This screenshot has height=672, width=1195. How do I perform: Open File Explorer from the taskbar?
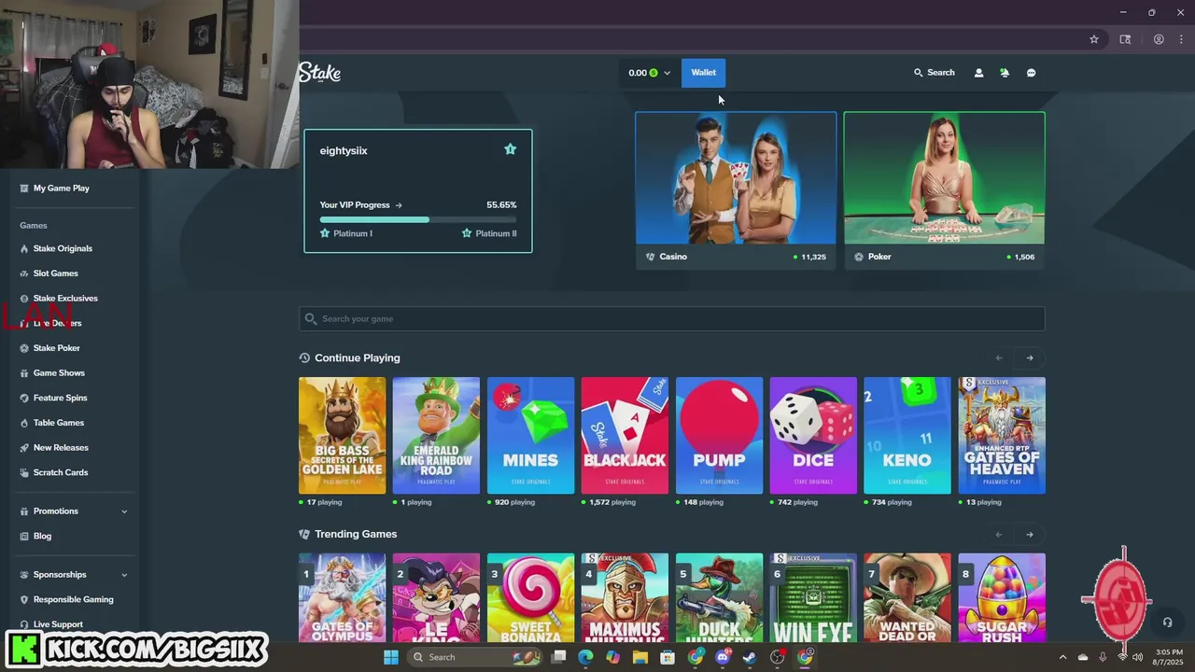click(x=640, y=657)
